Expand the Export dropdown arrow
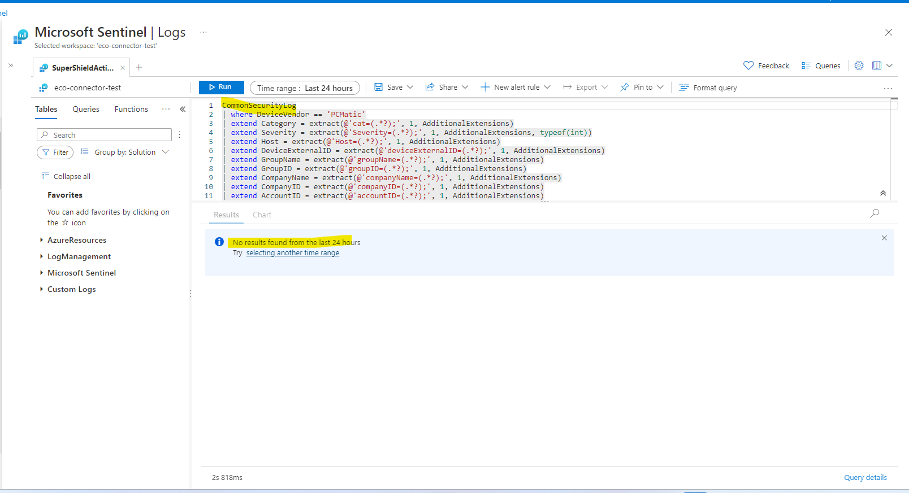The height and width of the screenshot is (493, 909). click(x=605, y=87)
